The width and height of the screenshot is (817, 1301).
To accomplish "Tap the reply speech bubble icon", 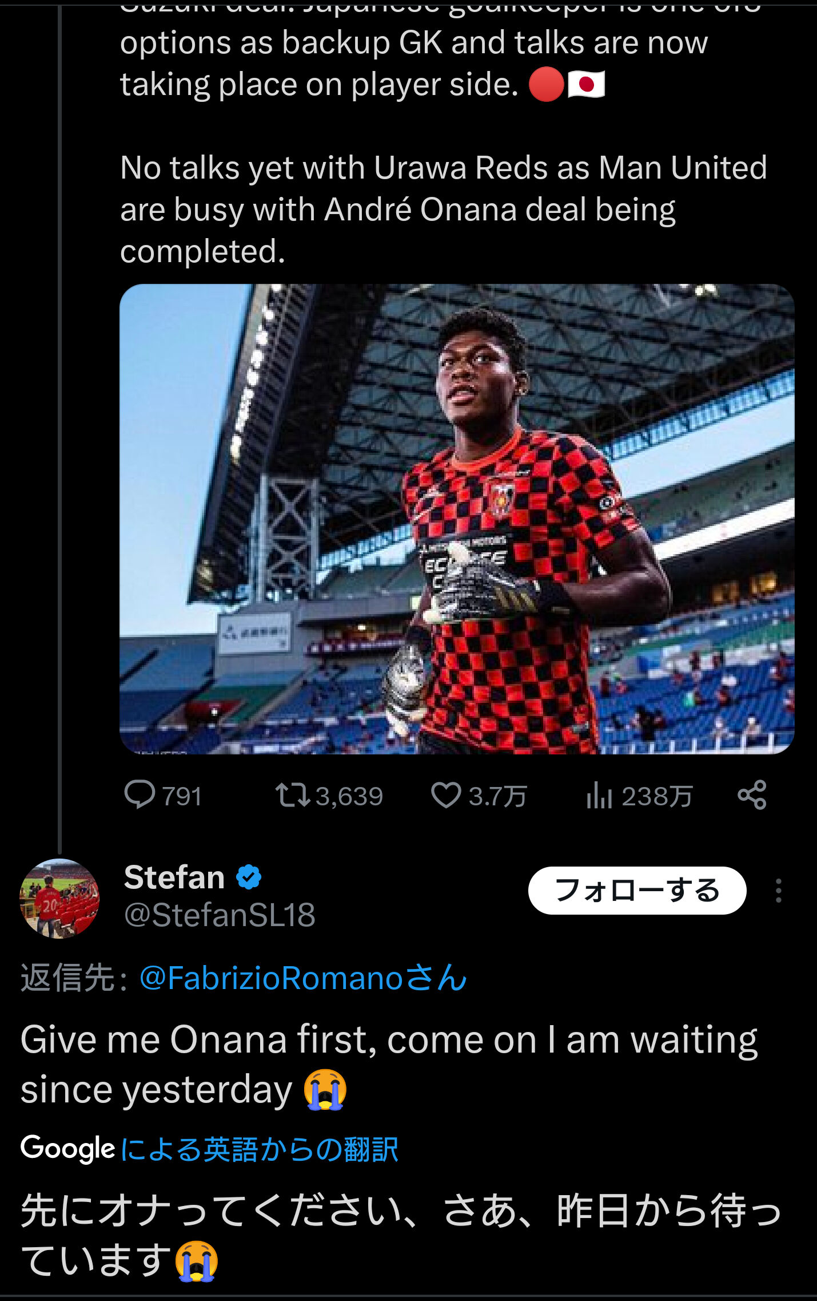I will click(140, 795).
